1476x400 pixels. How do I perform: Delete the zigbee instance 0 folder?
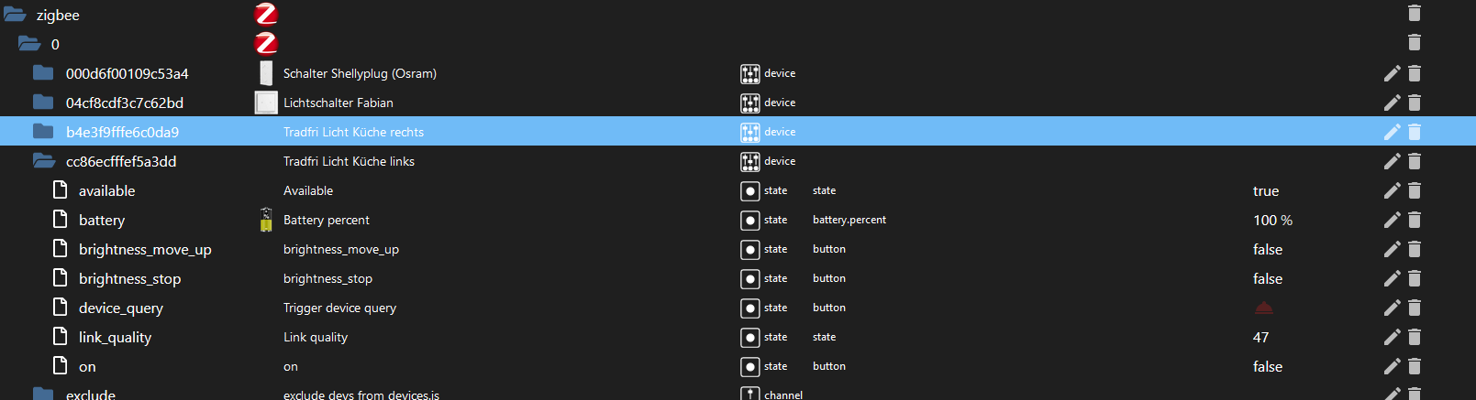[1415, 42]
